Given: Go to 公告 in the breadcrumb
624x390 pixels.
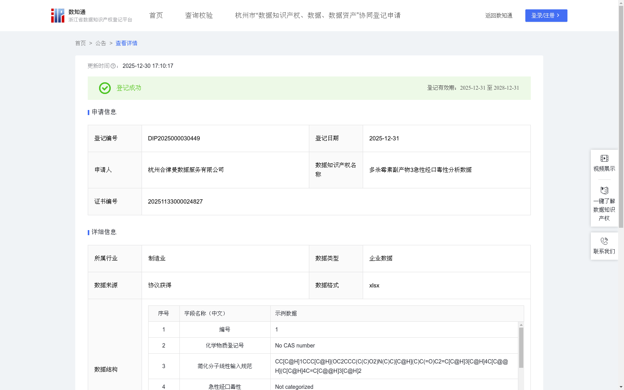Looking at the screenshot, I should [x=101, y=43].
